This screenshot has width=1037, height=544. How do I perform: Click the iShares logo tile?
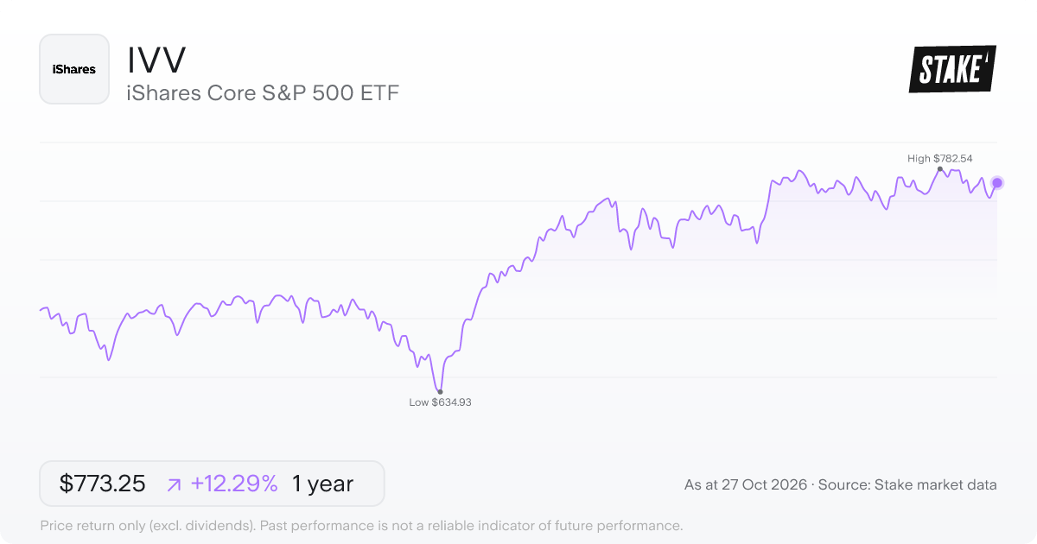[x=74, y=69]
